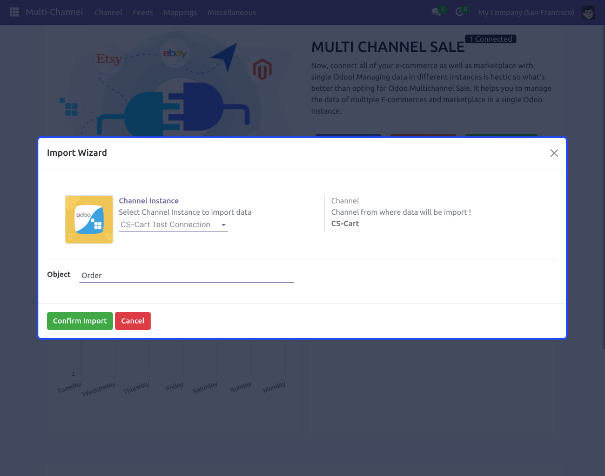Click the Etsy logo in banner
Viewport: 605px width, 476px height.
coord(109,59)
